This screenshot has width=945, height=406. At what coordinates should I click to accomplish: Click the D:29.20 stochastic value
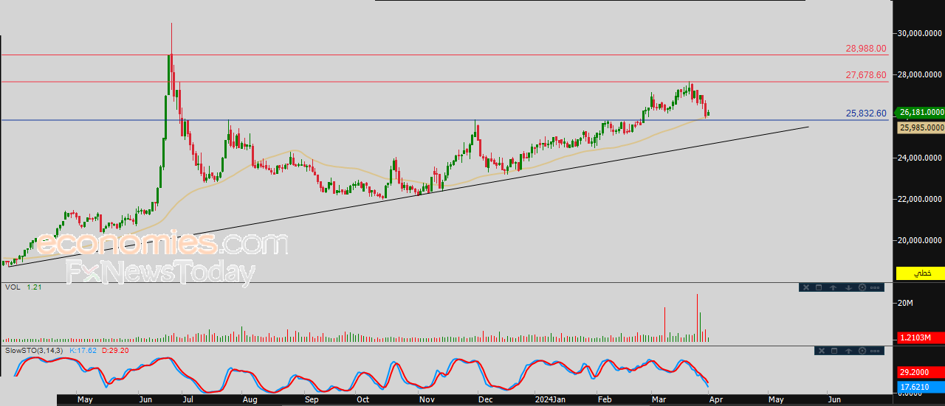[115, 351]
